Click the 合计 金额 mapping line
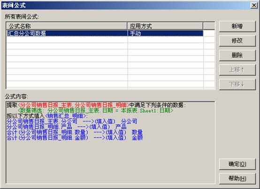Image resolution: width=260 pixels, height=189 pixels. [x=75, y=138]
